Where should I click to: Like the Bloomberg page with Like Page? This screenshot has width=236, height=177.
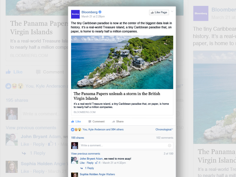pos(159,12)
